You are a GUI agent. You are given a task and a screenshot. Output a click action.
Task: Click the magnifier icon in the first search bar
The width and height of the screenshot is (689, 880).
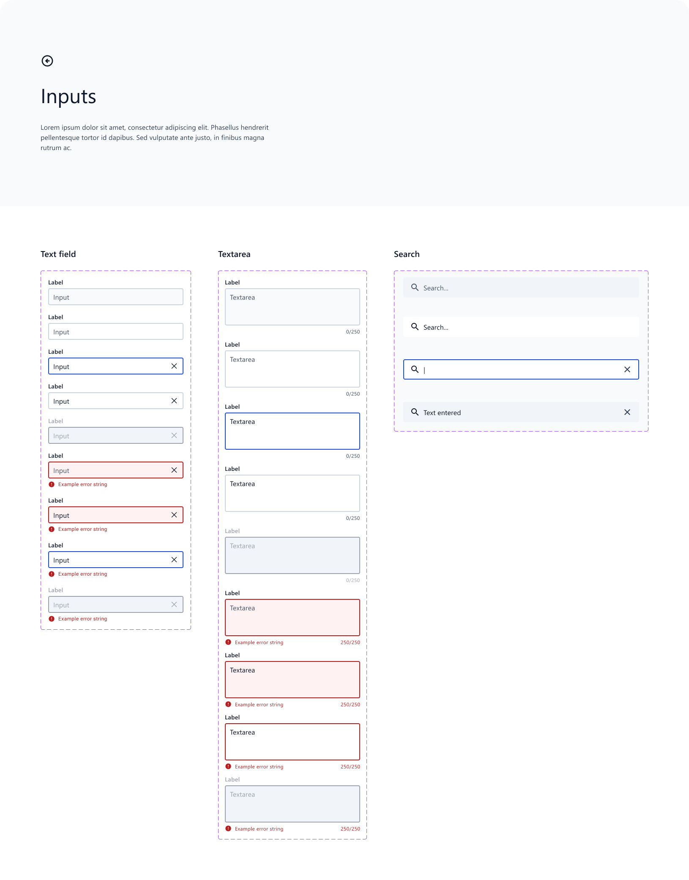(x=415, y=287)
